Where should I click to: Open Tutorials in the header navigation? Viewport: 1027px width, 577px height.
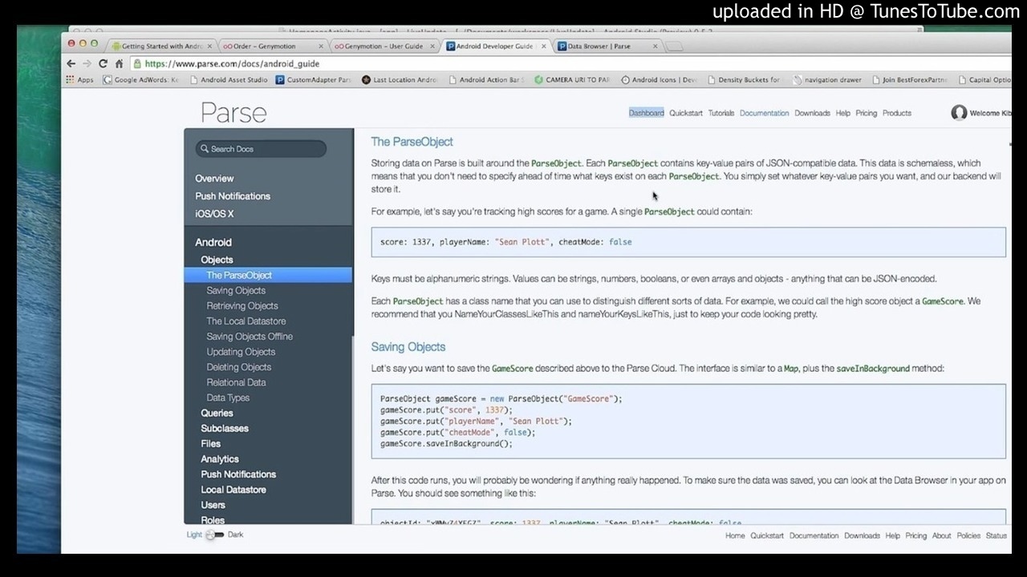[x=721, y=113]
